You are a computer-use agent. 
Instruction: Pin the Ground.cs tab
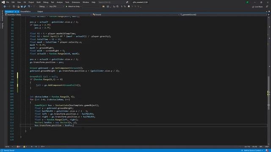[16, 11]
